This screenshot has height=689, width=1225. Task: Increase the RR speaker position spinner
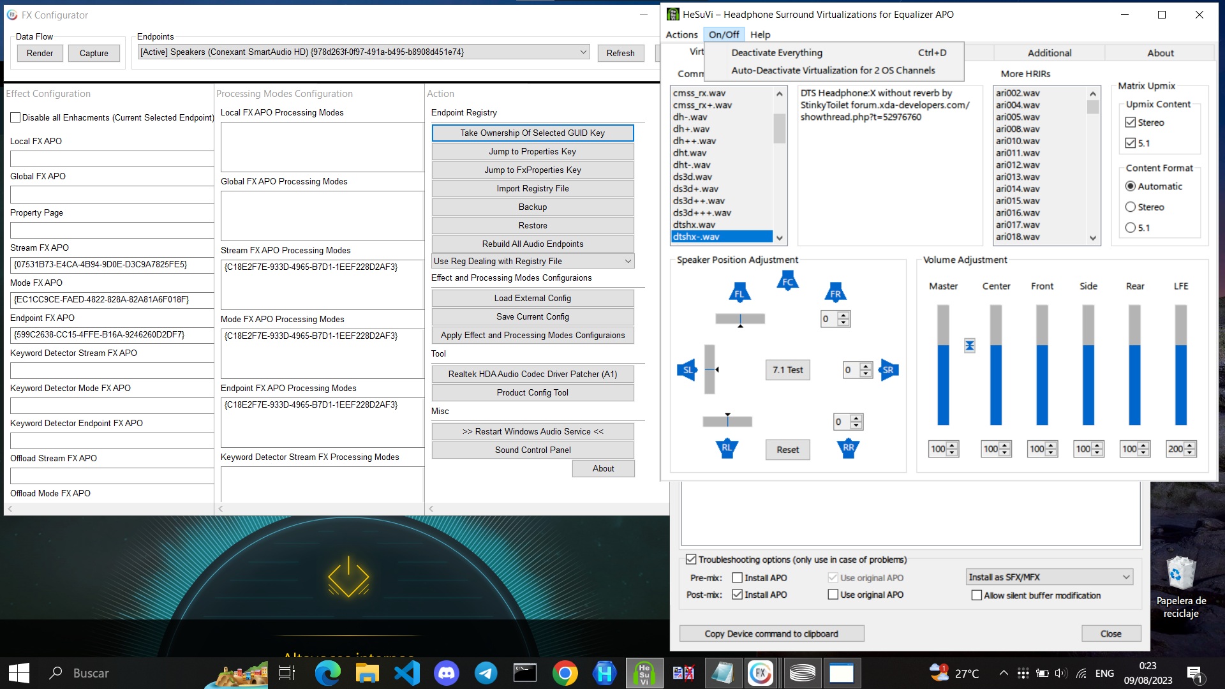point(856,418)
